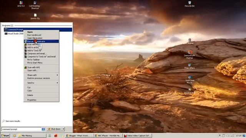Click the shield icon beside Run as administrator
Image resolution: width=246 pixels, height=138 pixels.
coord(26,41)
